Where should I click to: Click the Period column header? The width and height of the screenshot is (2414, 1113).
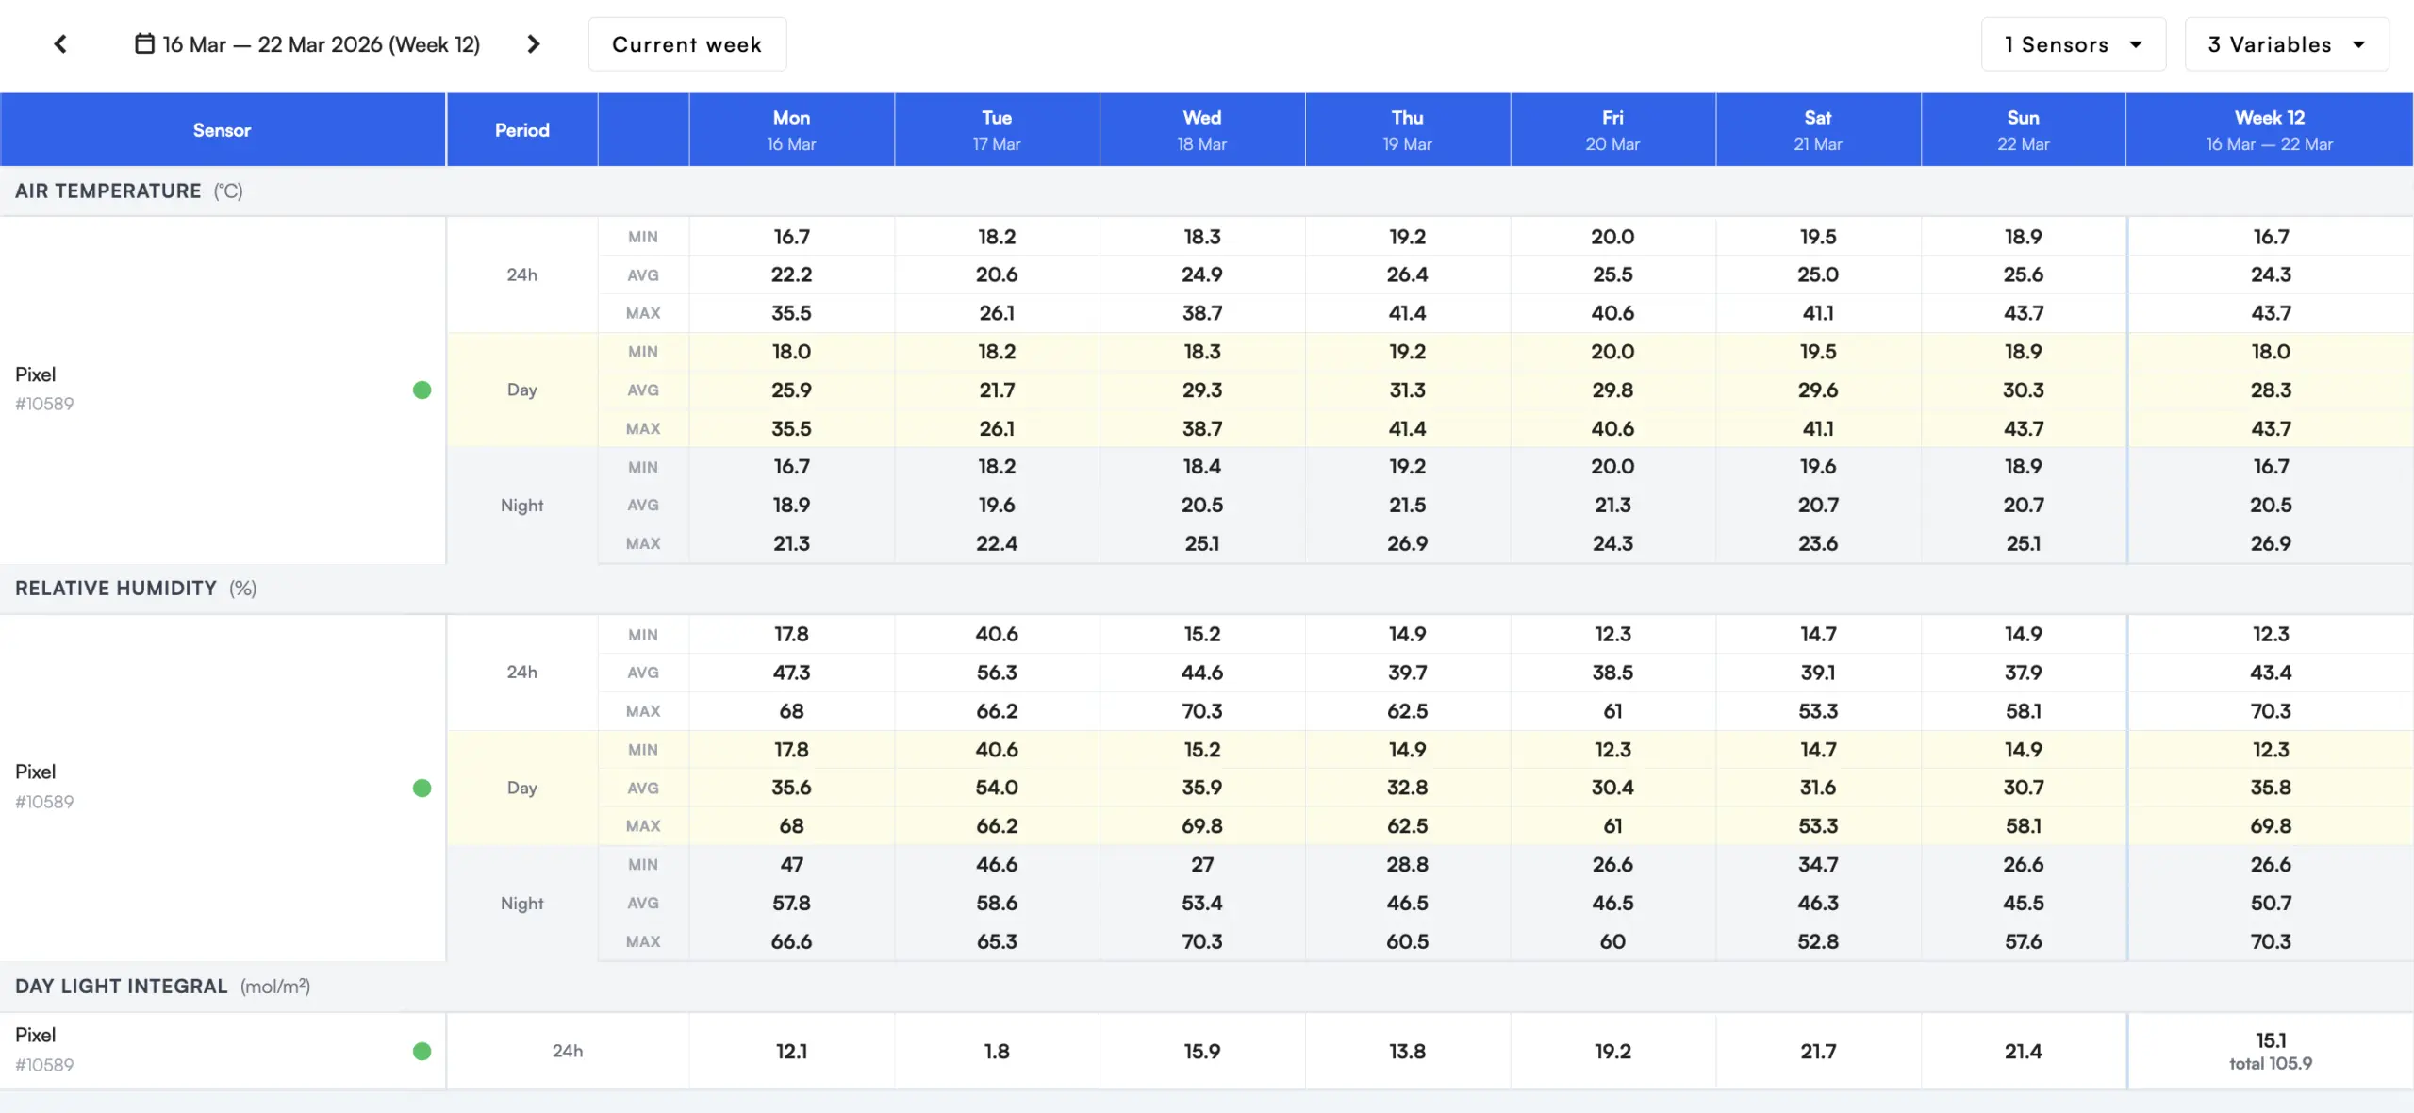pyautogui.click(x=522, y=130)
